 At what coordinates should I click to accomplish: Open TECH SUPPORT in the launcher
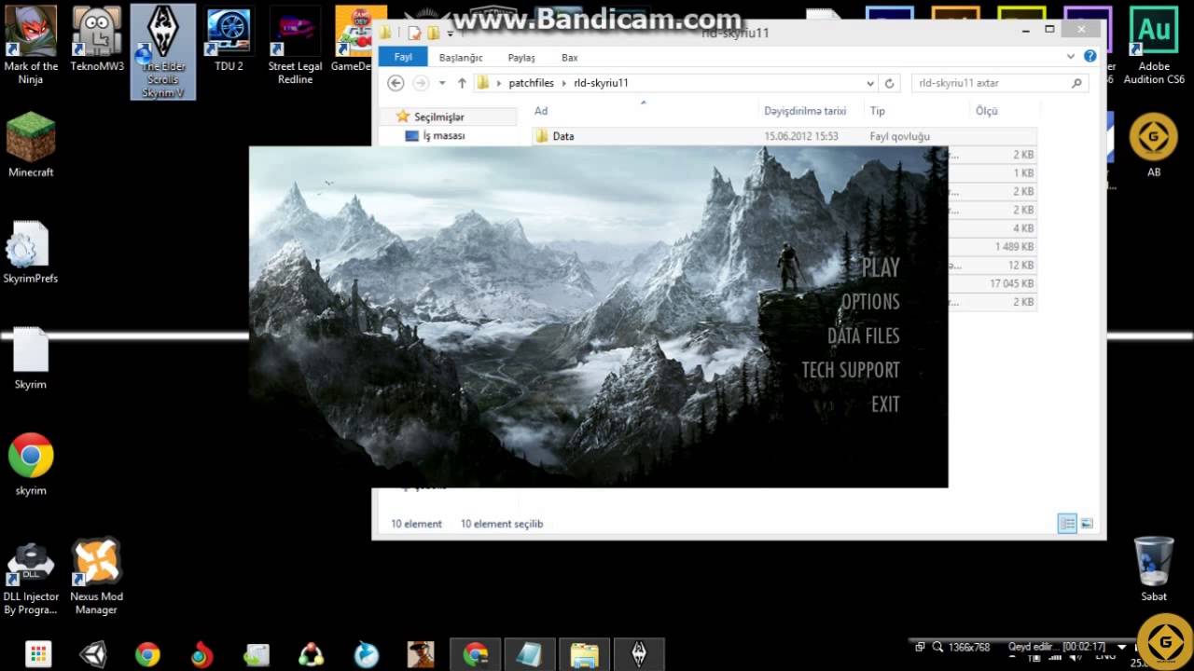click(x=851, y=370)
